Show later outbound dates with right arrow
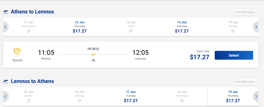Image resolution: width=264 pixels, height=107 pixels. [256, 27]
